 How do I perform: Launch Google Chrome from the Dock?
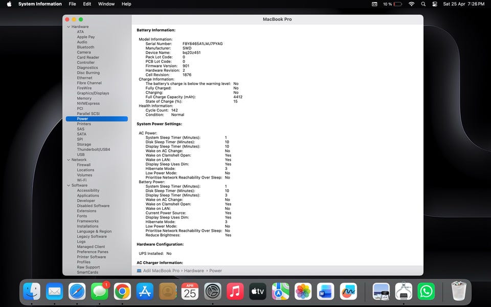(122, 291)
